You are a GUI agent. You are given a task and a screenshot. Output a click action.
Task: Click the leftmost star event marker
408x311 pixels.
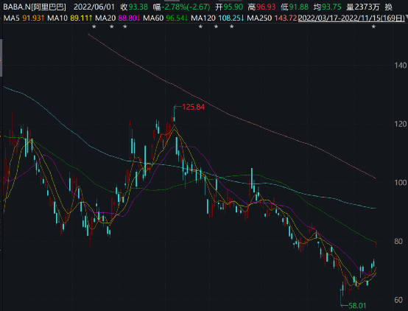(94, 27)
